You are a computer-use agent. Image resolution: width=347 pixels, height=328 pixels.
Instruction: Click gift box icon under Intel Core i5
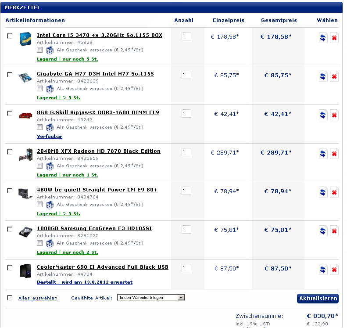point(50,50)
